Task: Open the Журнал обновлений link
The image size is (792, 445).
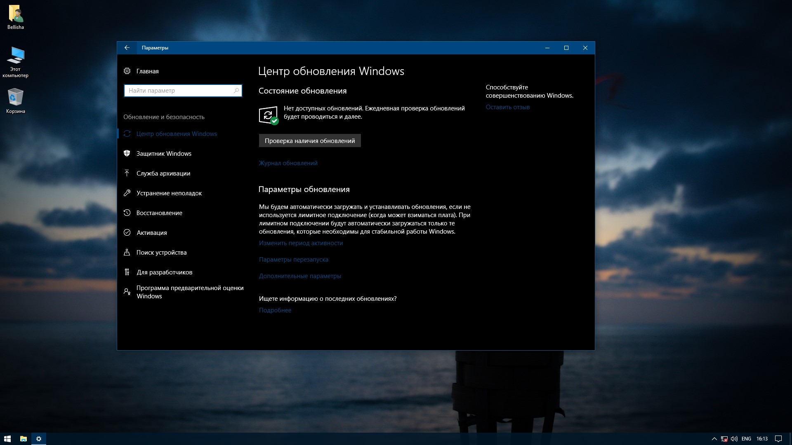Action: click(x=288, y=163)
